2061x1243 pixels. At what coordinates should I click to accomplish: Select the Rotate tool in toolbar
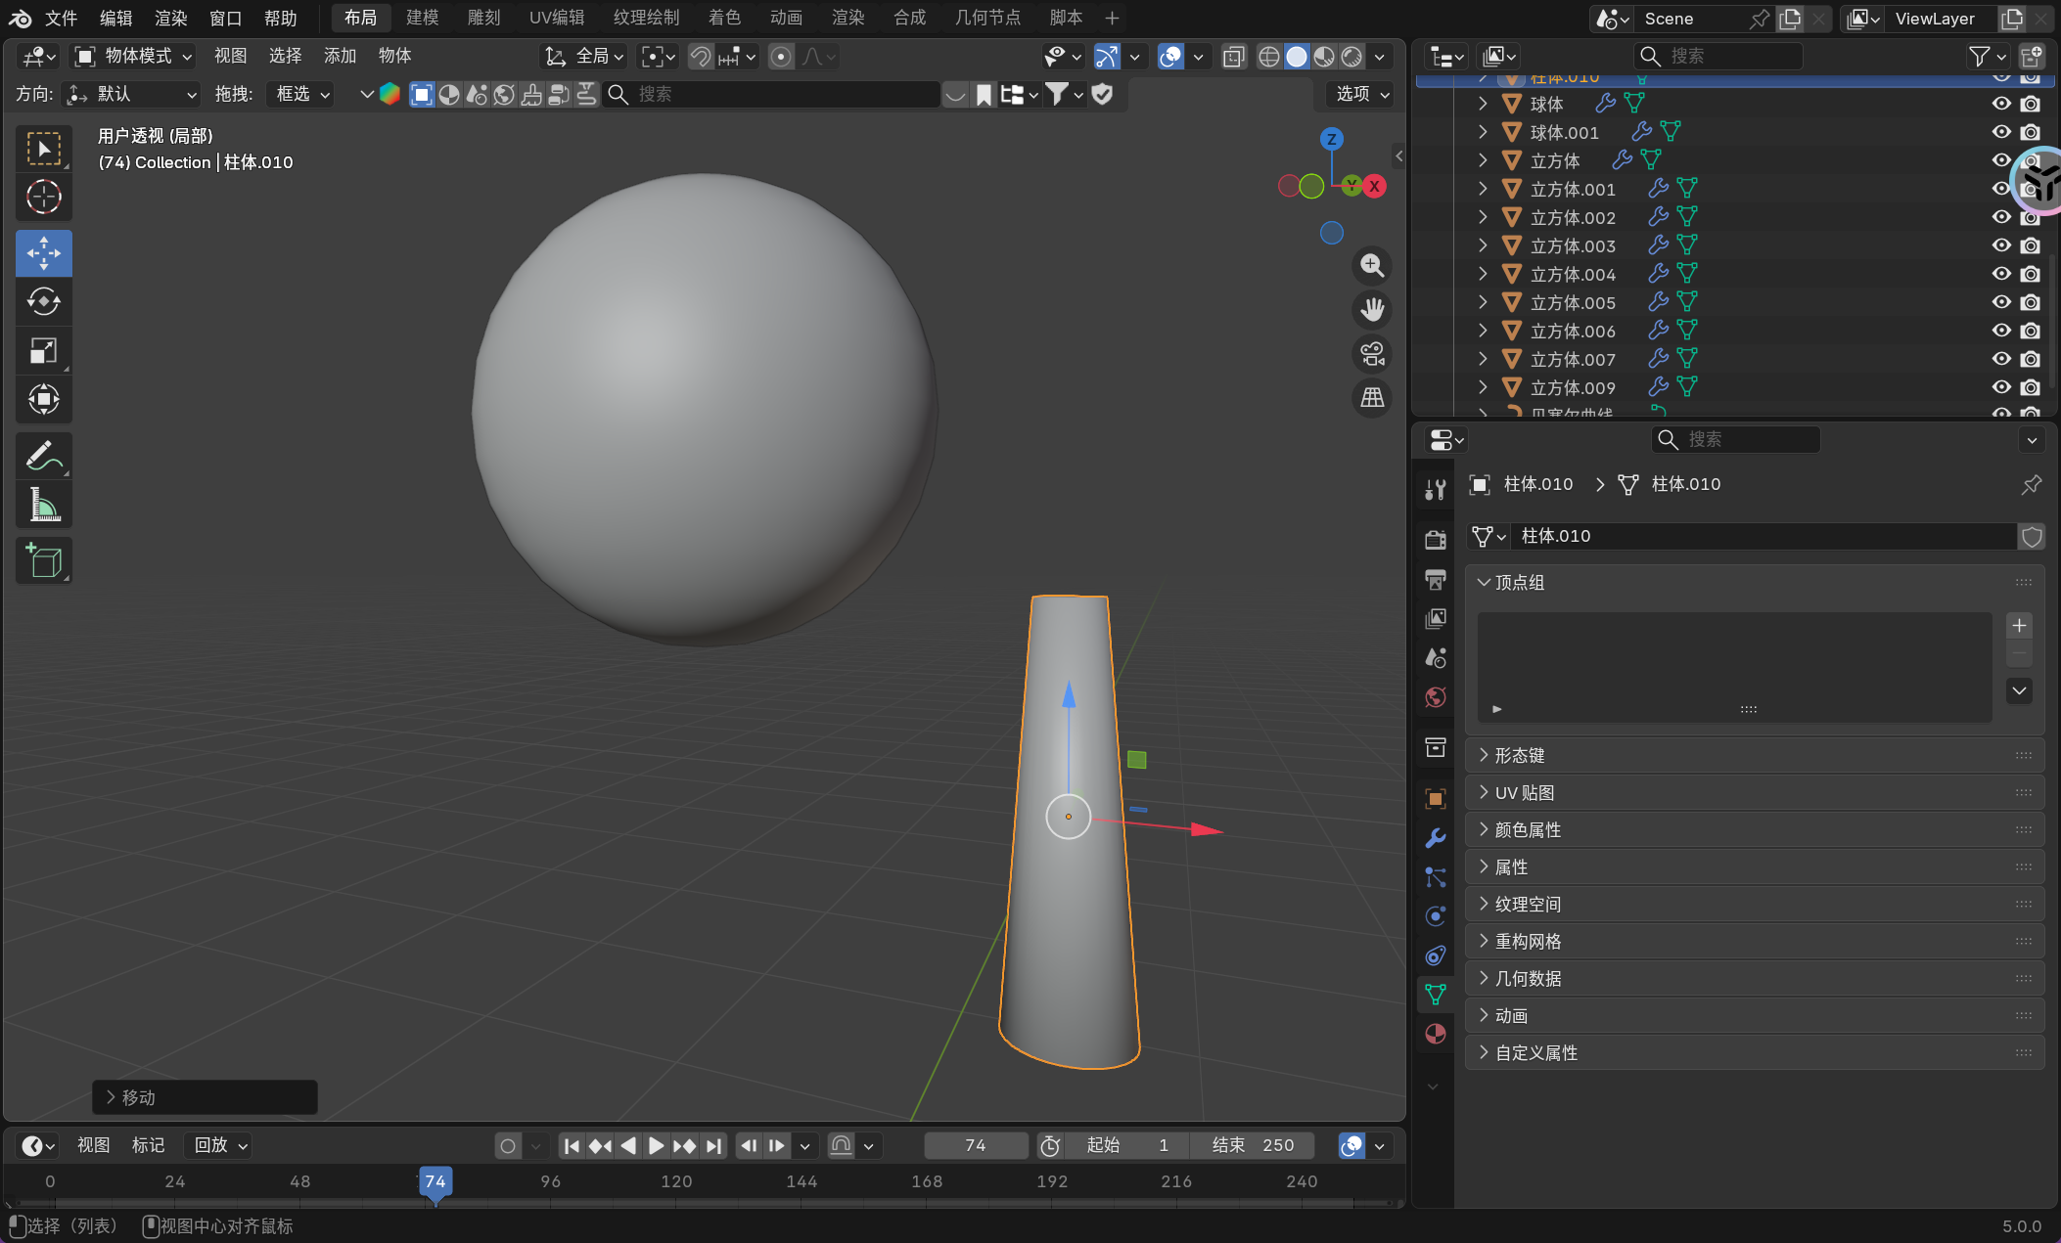tap(43, 302)
